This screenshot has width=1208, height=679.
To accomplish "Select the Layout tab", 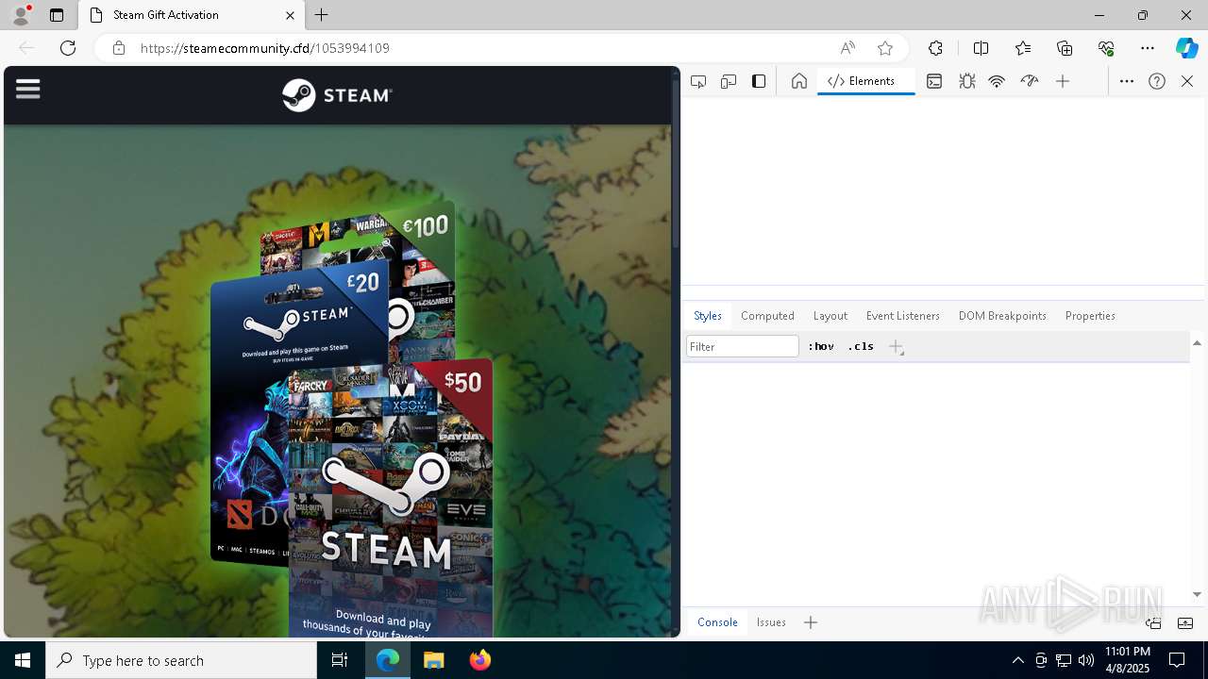I will click(830, 316).
